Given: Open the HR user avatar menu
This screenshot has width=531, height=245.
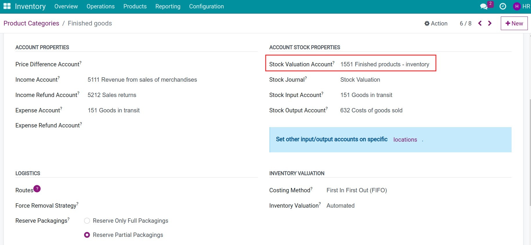Looking at the screenshot, I should pos(521,6).
